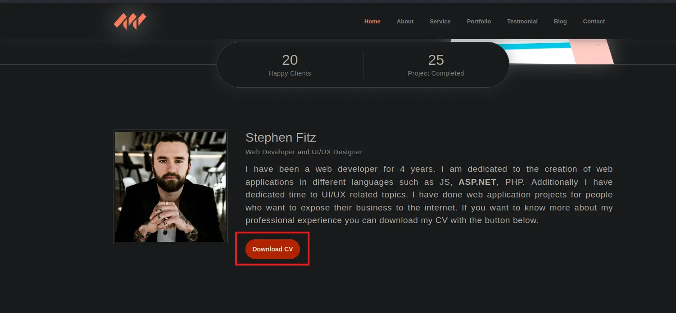
Task: Select Service in the navigation bar
Action: (440, 21)
